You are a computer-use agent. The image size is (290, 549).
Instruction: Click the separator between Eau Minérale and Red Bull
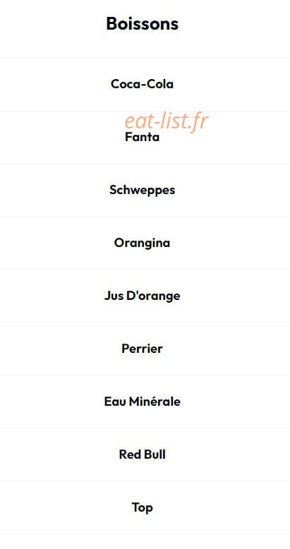pos(145,428)
